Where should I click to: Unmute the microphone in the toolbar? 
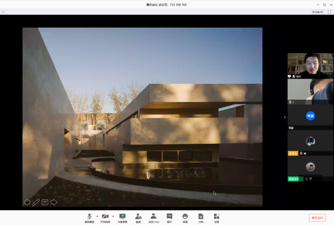(x=89, y=216)
